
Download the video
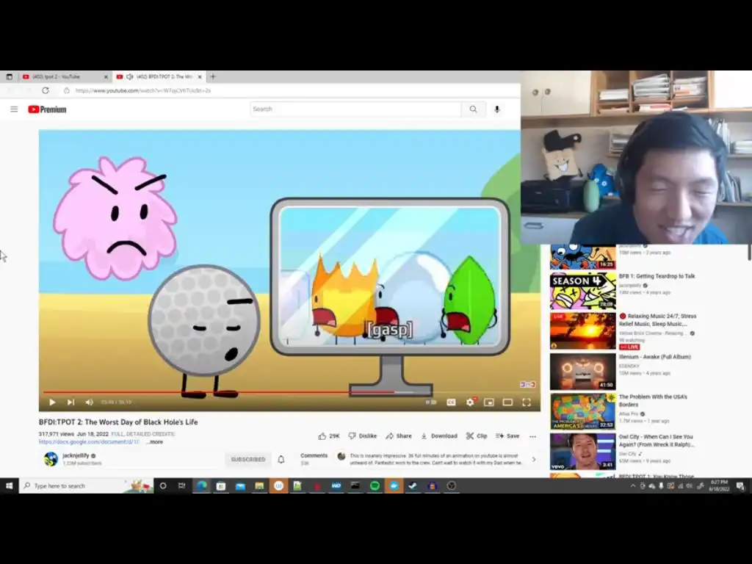[x=439, y=436]
